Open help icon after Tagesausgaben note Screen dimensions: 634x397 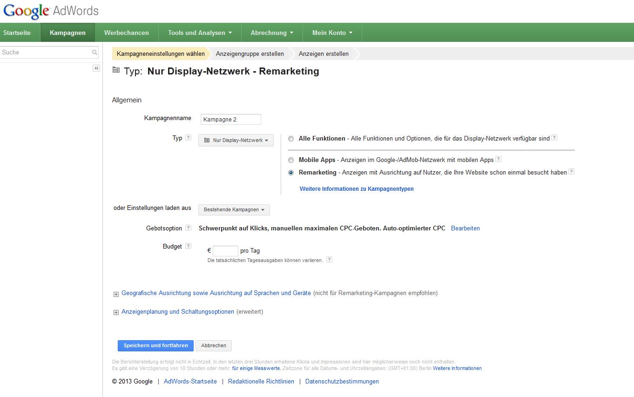[330, 260]
